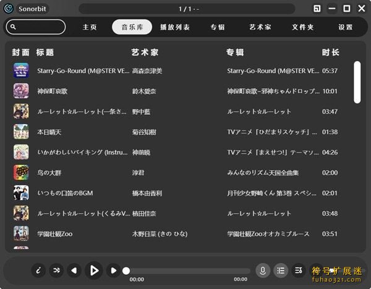Open the 主页 home tab
This screenshot has width=371, height=289.
click(90, 27)
